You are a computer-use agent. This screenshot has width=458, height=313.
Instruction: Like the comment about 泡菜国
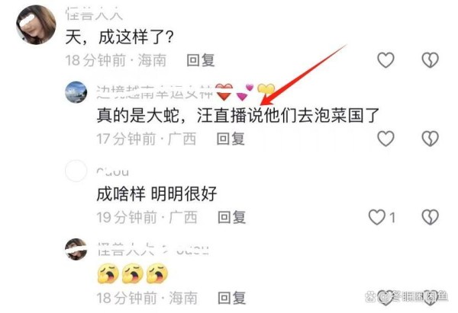pyautogui.click(x=385, y=139)
